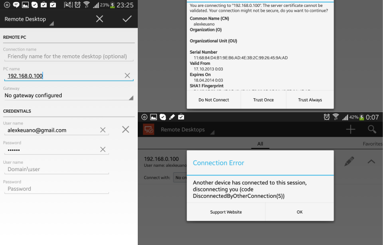Switch to the Favorites tab

(372, 144)
